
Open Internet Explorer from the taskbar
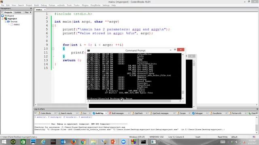tap(43, 142)
